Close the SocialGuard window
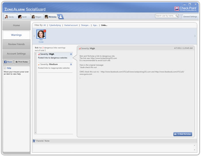This screenshot has height=157, width=201. [x=196, y=4]
